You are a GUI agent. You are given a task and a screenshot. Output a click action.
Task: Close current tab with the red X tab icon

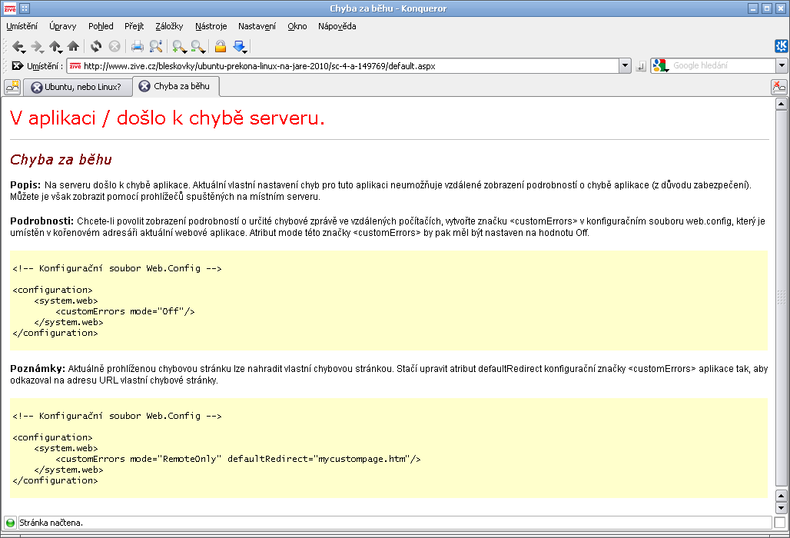point(779,87)
